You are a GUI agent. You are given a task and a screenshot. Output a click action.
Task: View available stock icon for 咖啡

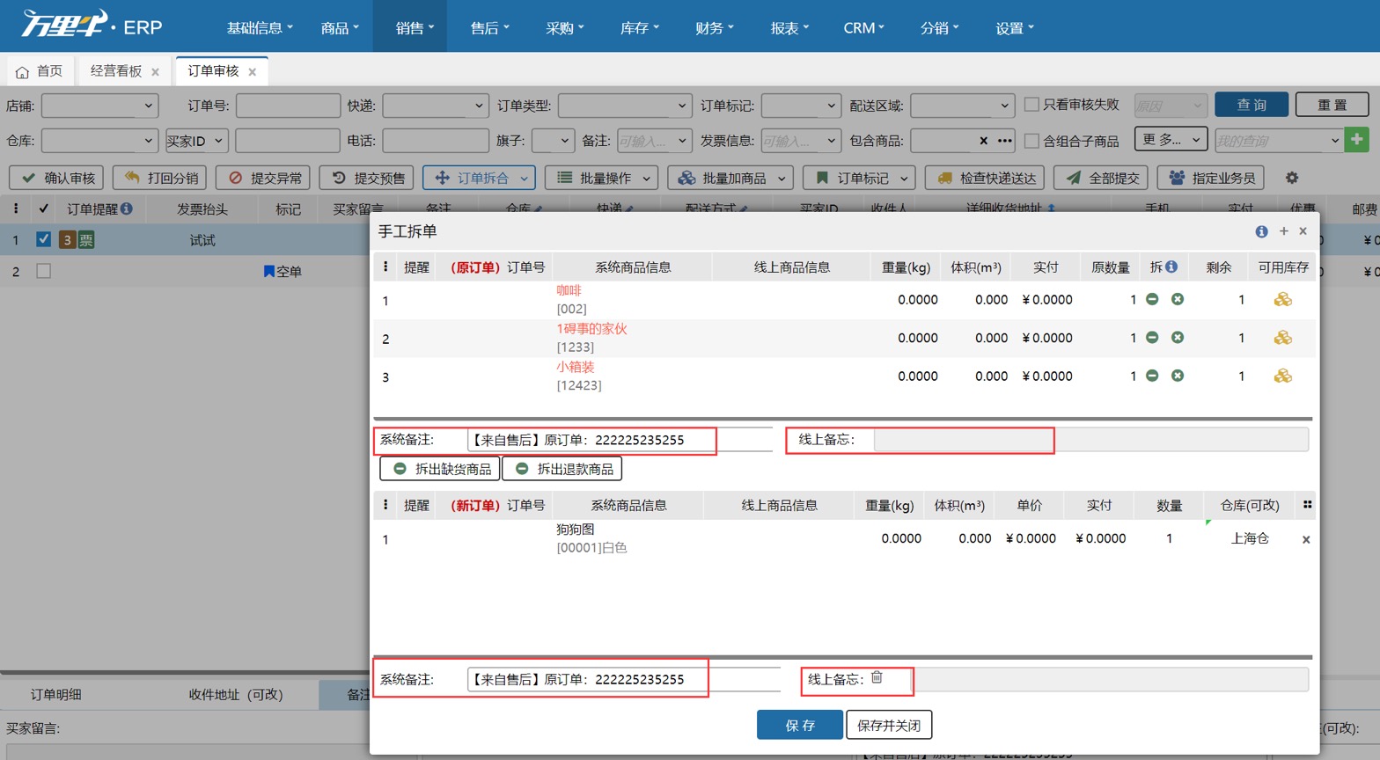pyautogui.click(x=1283, y=300)
